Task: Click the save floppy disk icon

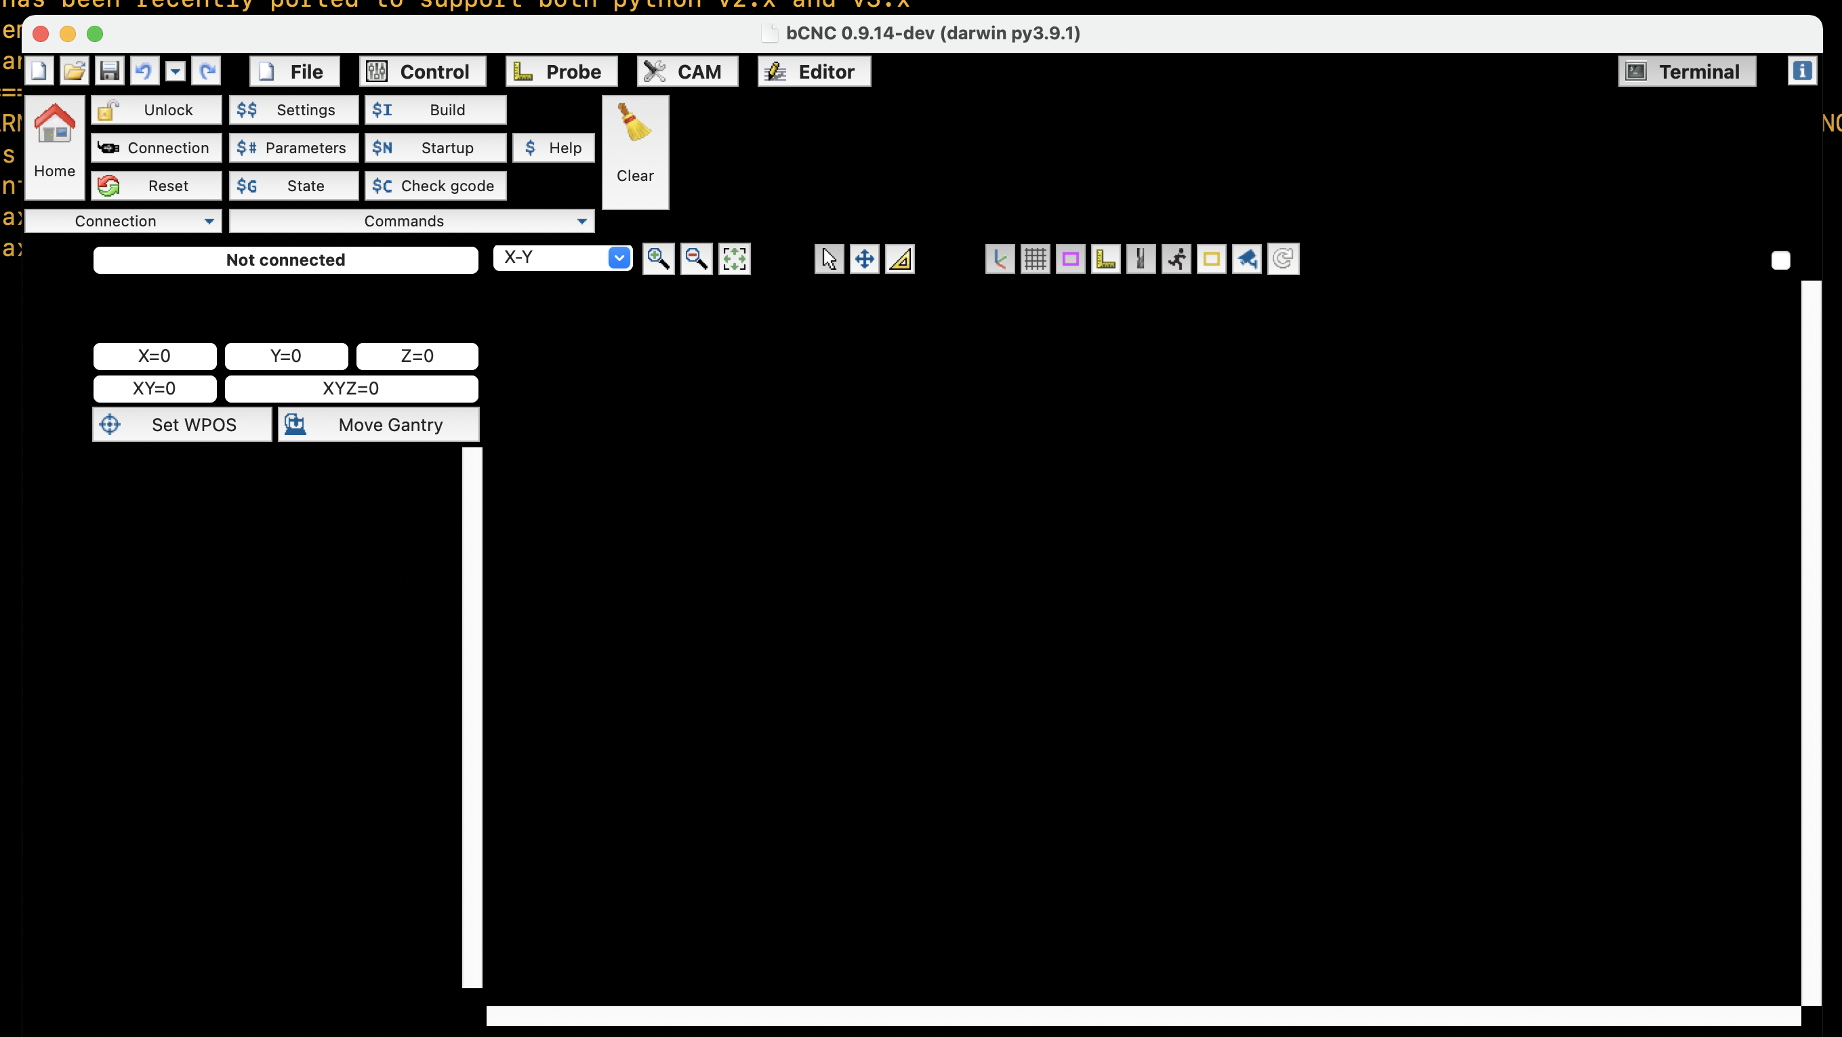Action: coord(109,70)
